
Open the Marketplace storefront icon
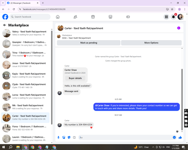tap(111, 17)
